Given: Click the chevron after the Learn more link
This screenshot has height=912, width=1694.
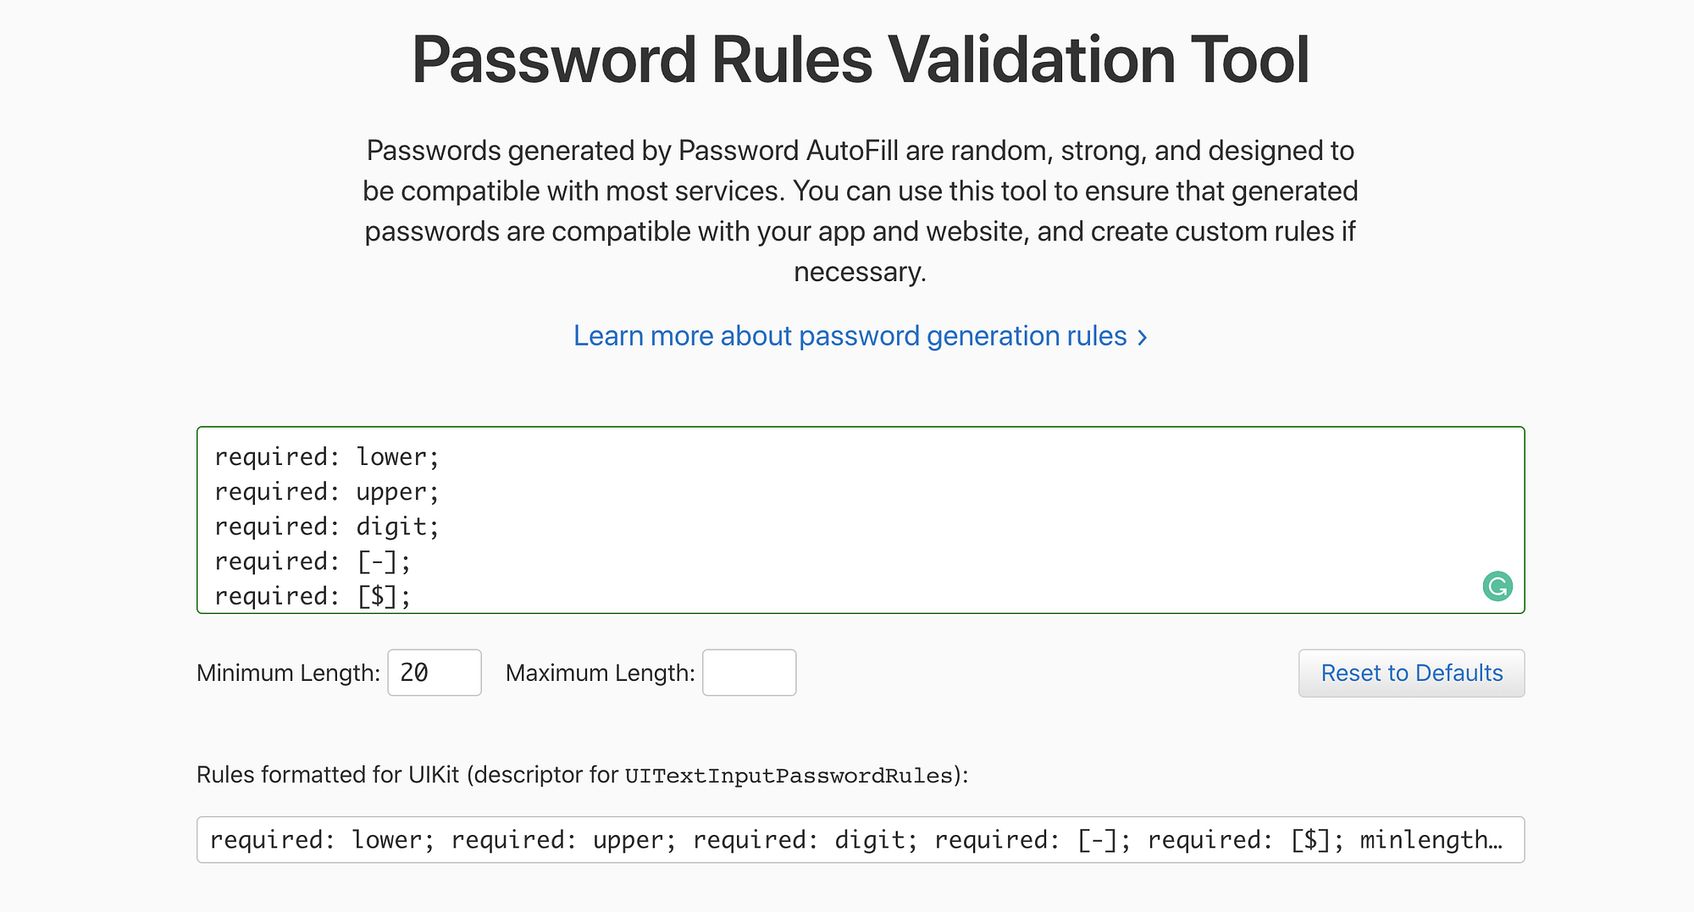Looking at the screenshot, I should click(1142, 337).
